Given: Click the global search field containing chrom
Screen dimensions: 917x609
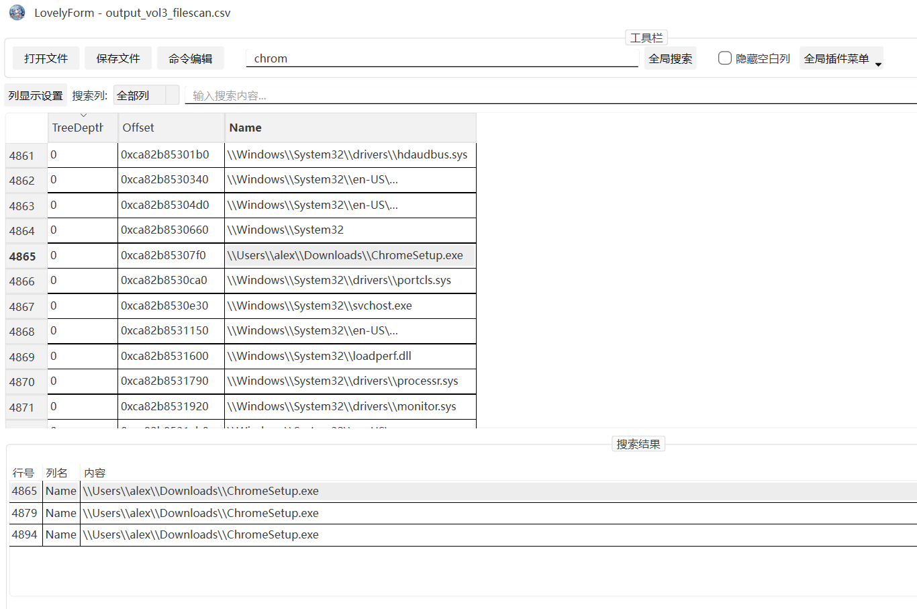Looking at the screenshot, I should point(442,58).
